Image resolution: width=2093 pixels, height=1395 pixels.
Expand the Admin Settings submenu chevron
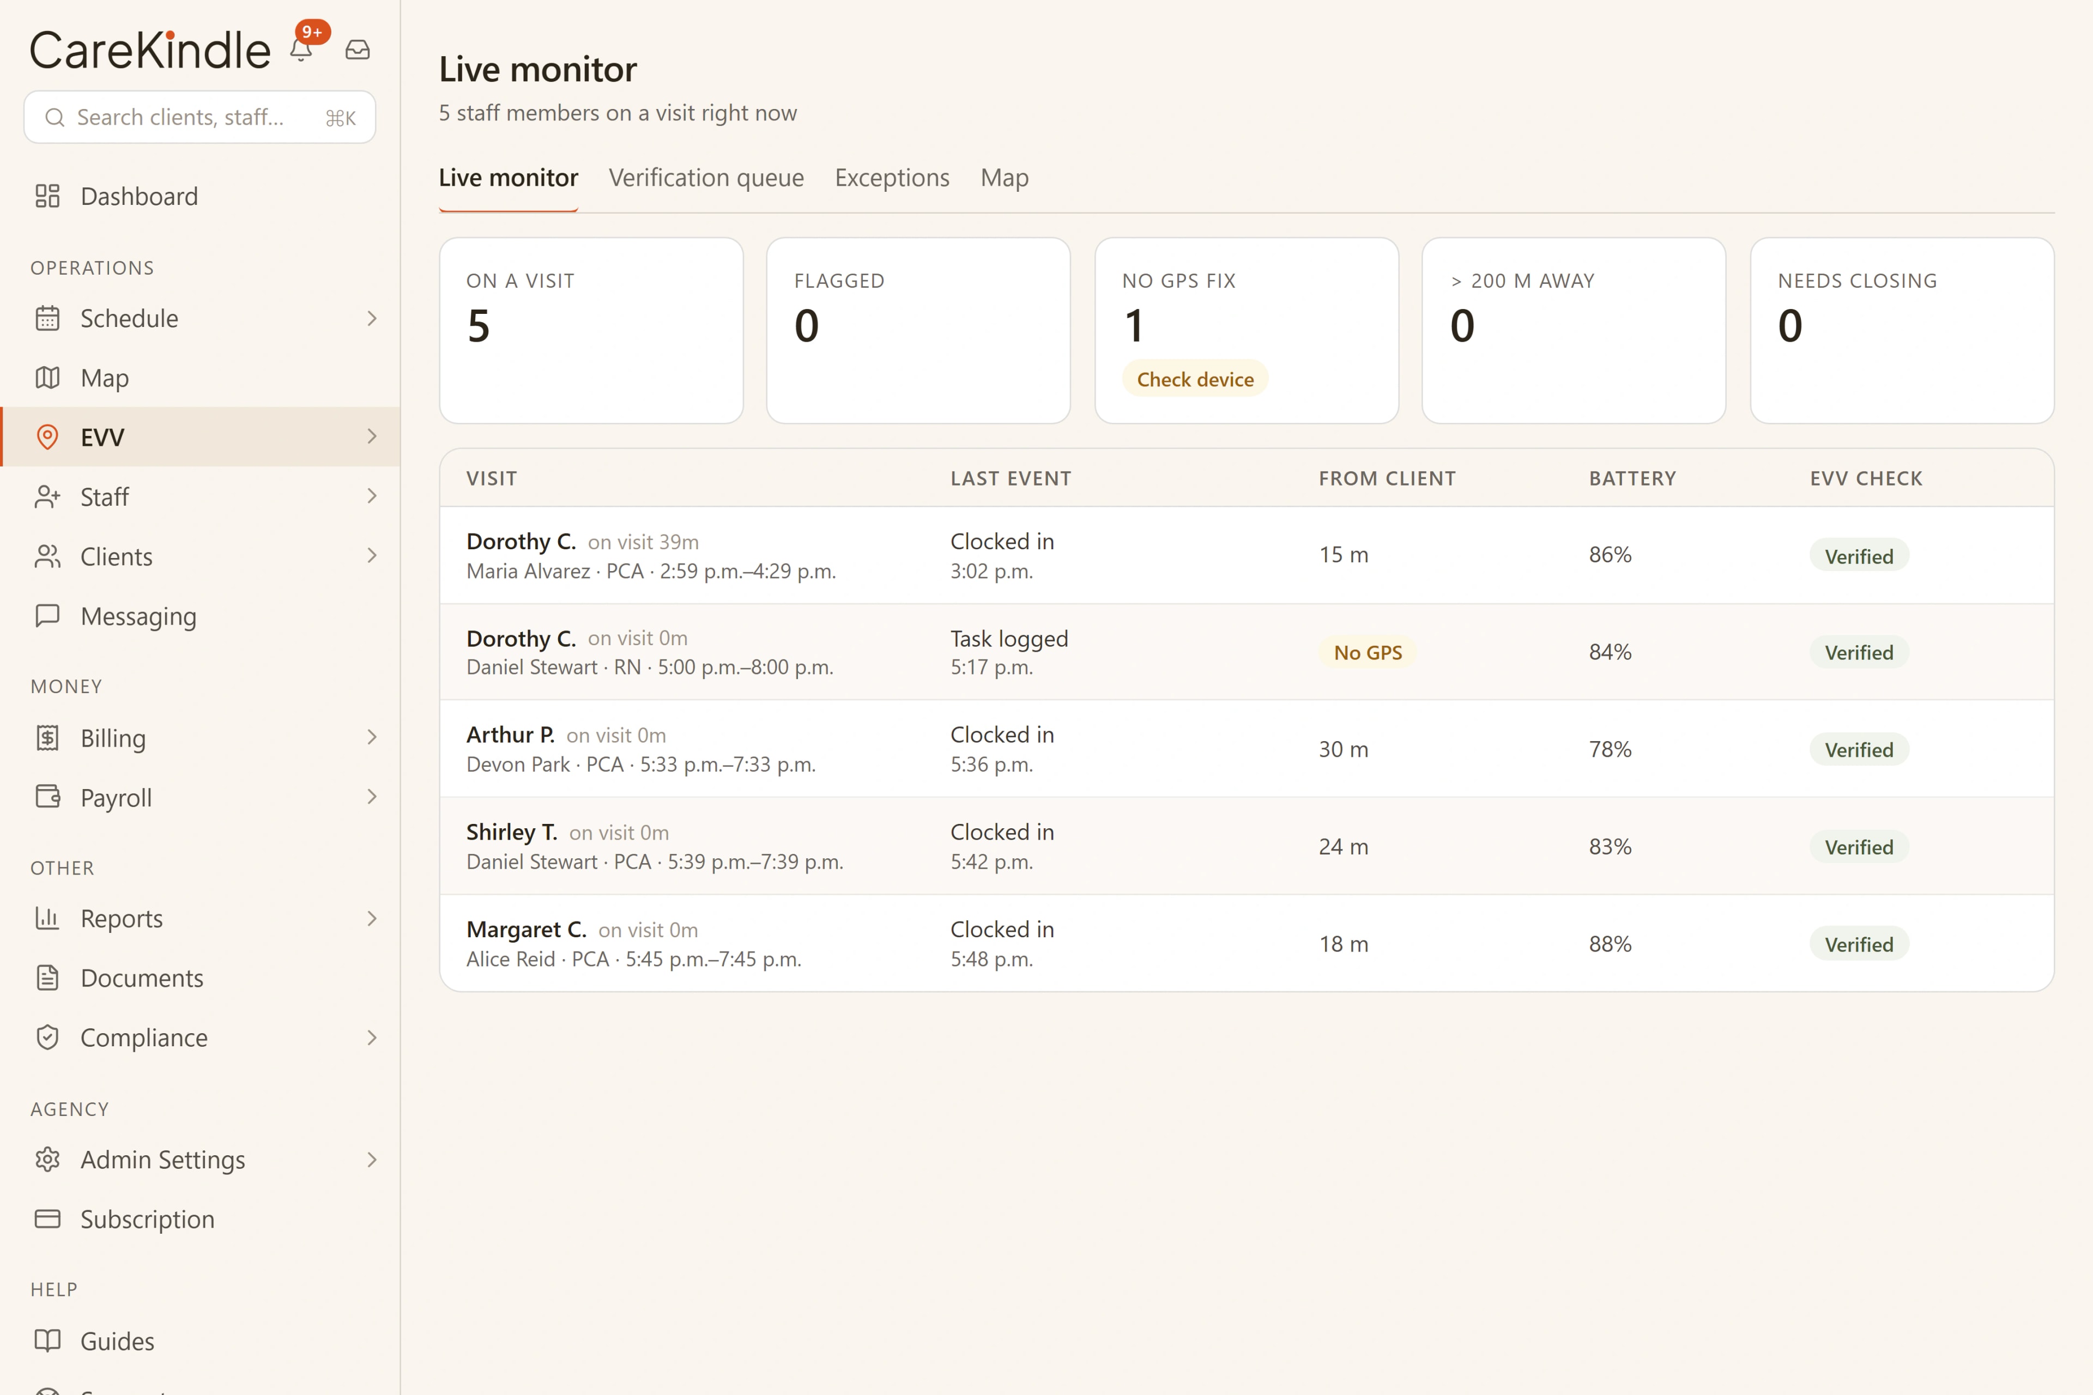click(372, 1159)
